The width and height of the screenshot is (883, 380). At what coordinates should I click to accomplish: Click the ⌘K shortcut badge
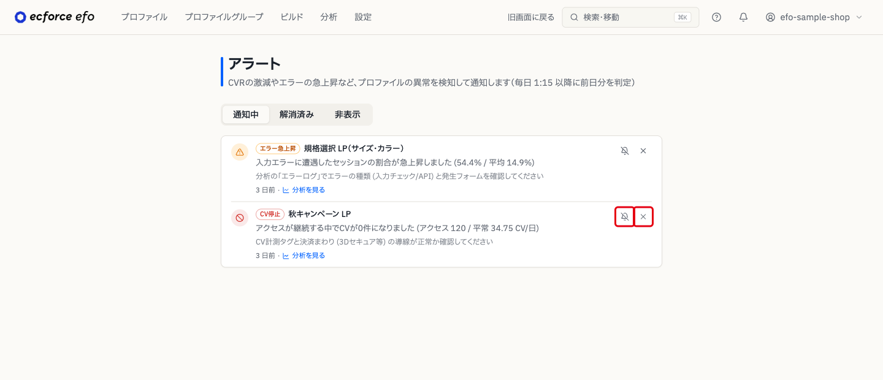point(682,17)
